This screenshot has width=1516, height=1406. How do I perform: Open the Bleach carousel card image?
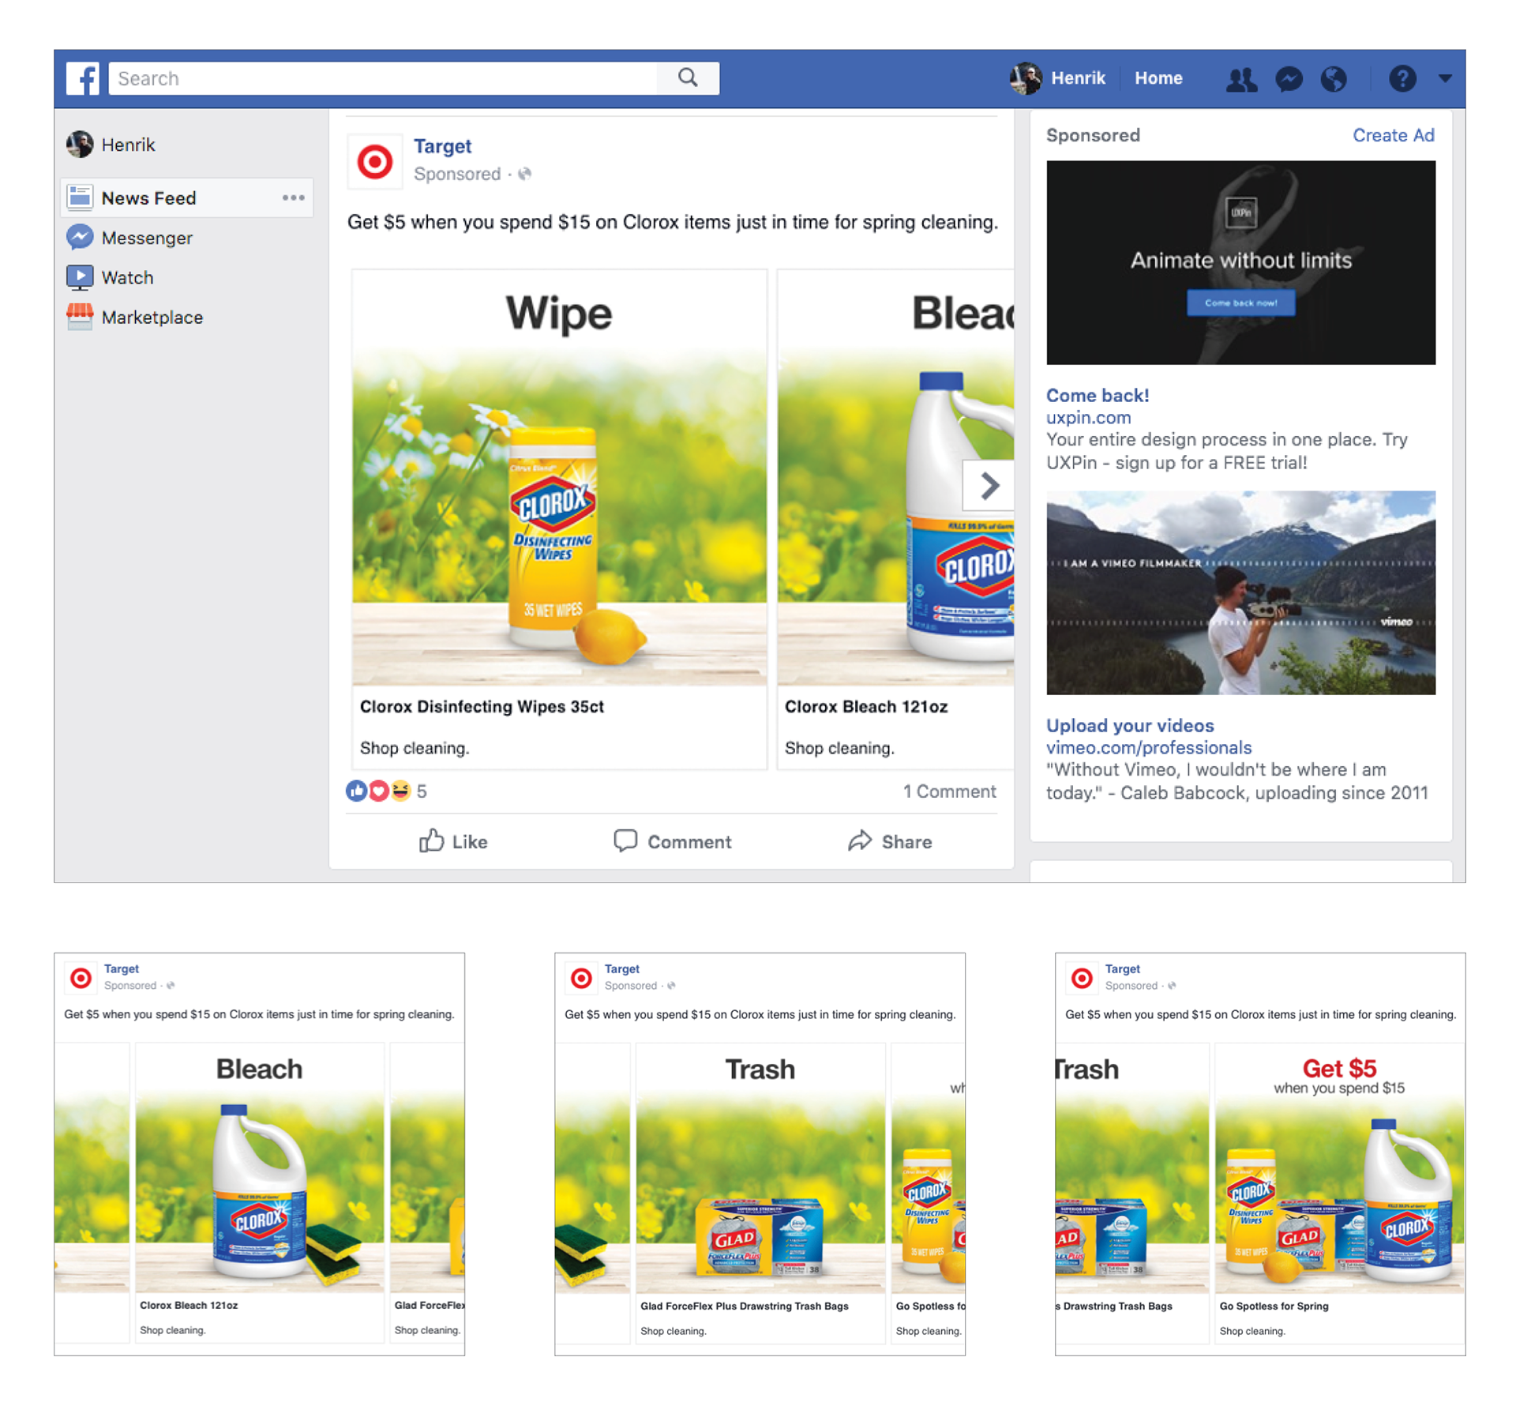(895, 477)
